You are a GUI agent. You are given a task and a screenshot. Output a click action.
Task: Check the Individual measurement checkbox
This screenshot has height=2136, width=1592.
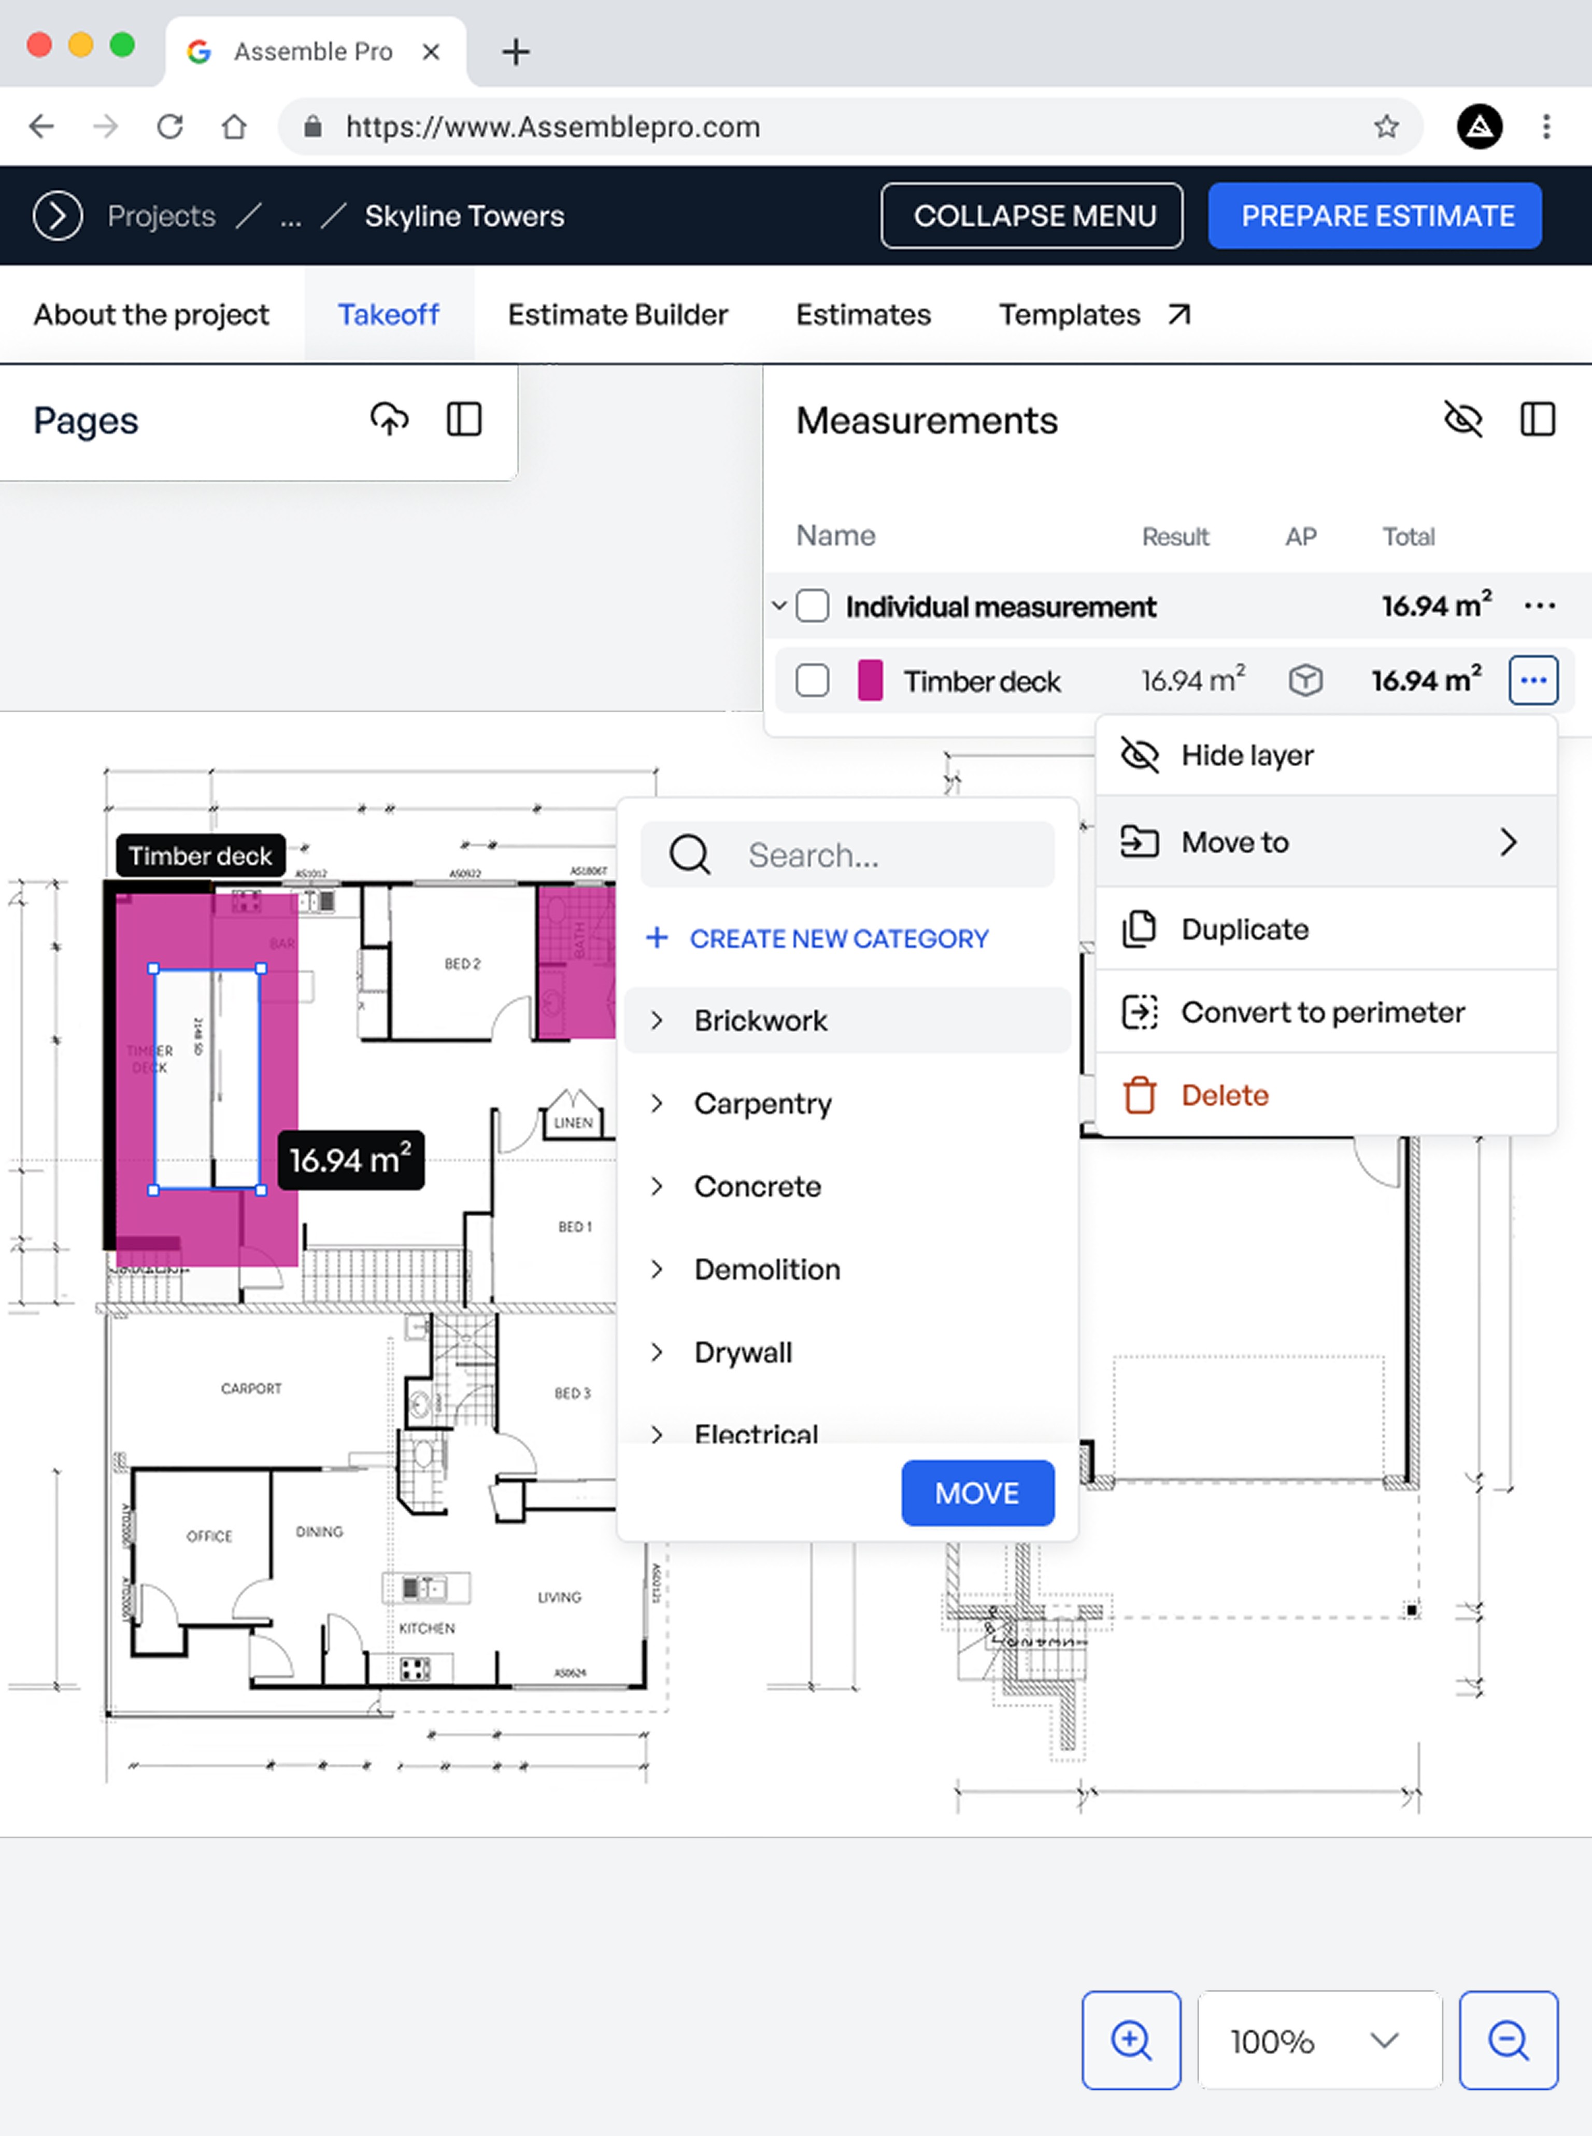[813, 606]
